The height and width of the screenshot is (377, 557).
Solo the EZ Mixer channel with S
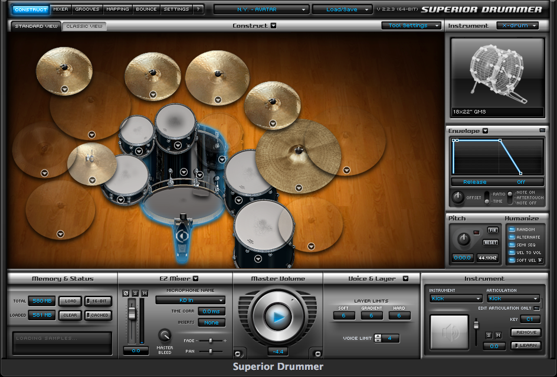[x=135, y=294]
